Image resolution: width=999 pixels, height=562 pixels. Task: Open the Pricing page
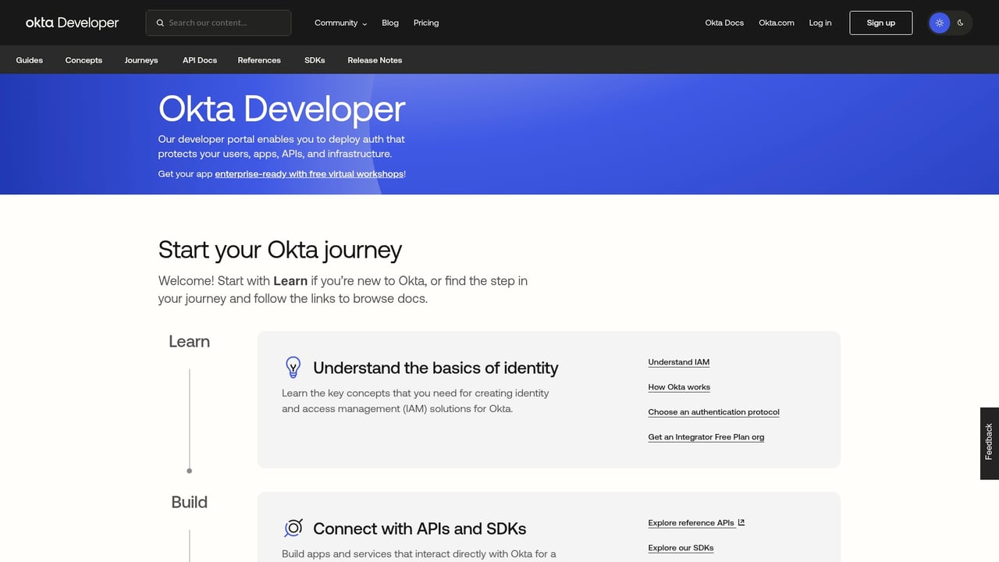(425, 23)
